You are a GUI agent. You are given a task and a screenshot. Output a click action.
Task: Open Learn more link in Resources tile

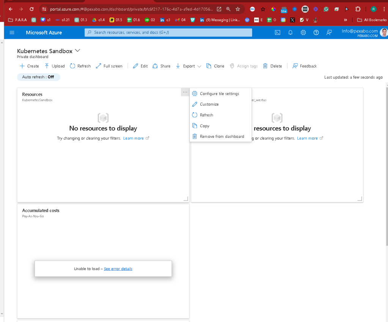pos(136,138)
